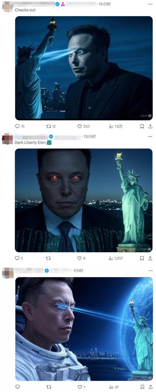The width and height of the screenshot is (156, 392).
Task: Open the 13小时 timestamp link
Action: 90,136
